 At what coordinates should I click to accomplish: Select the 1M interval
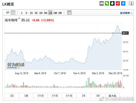click(x=60, y=13)
